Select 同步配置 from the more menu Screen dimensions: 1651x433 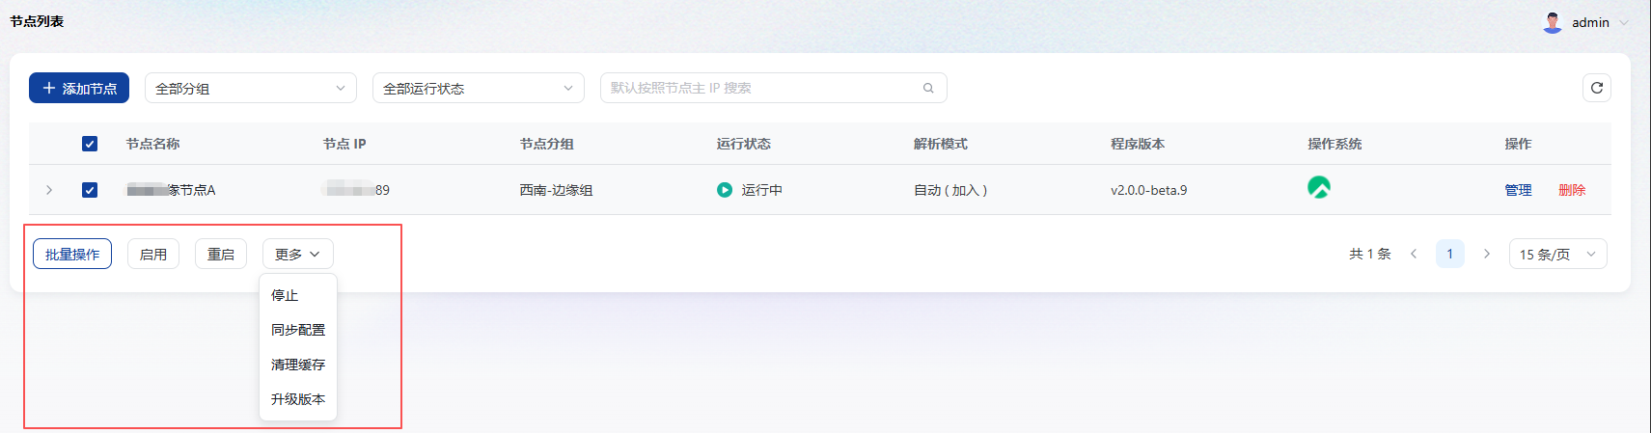pyautogui.click(x=298, y=330)
